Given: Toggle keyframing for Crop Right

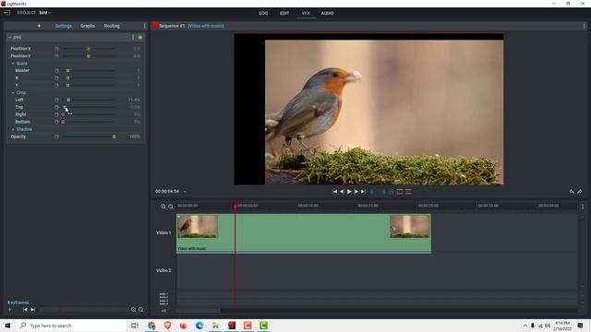Looking at the screenshot, I should (x=56, y=114).
